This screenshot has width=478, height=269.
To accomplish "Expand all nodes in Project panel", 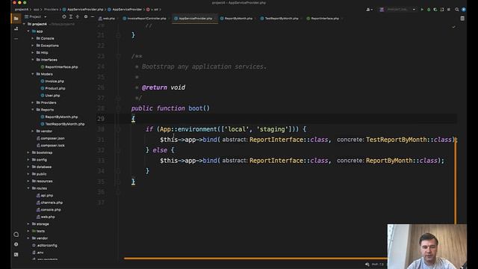I will click(71, 16).
